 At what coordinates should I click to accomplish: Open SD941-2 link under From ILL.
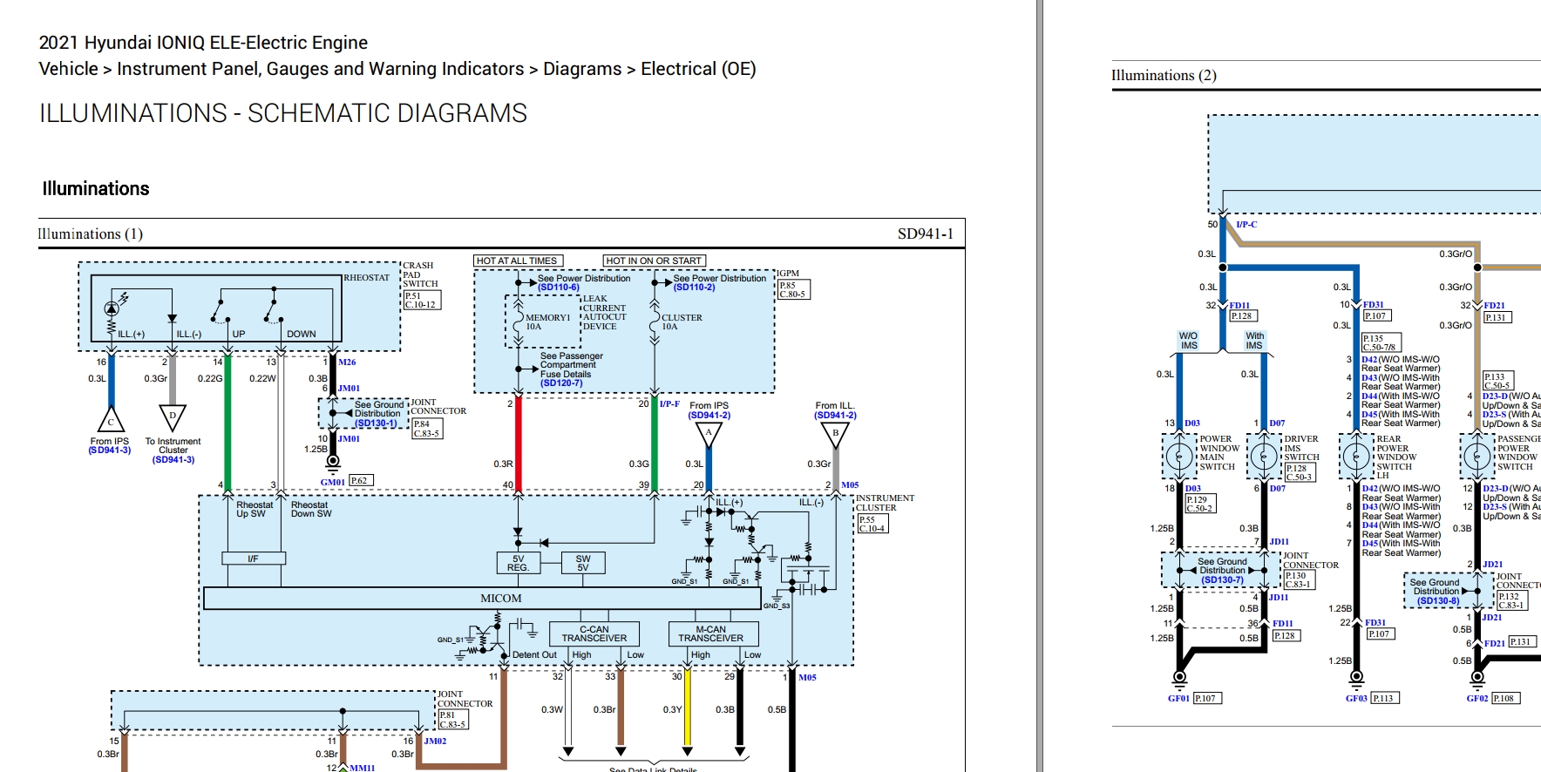point(835,416)
